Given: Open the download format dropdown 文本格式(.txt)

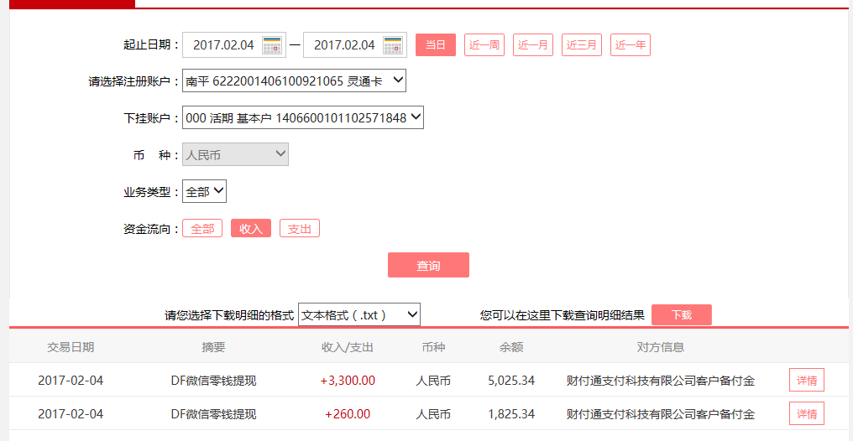Looking at the screenshot, I should click(x=358, y=315).
